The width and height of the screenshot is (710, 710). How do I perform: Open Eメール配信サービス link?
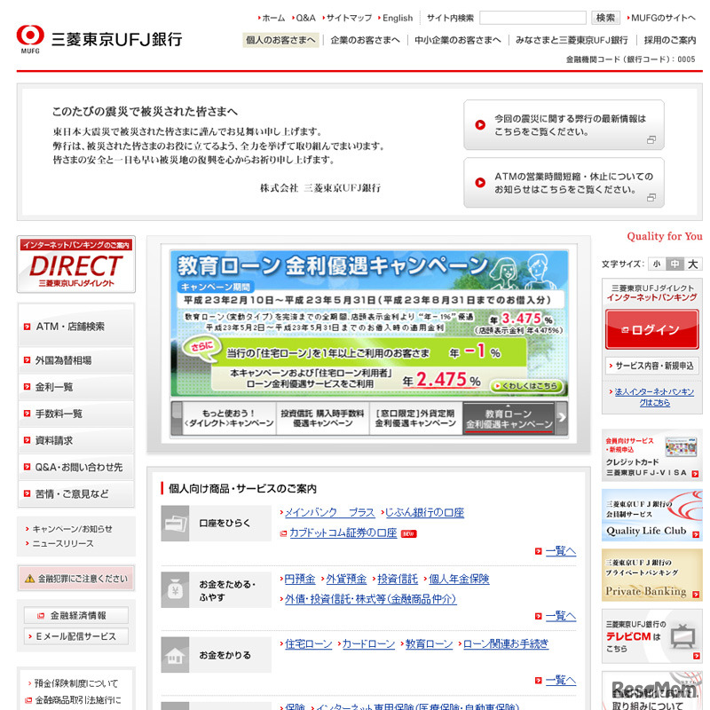(x=76, y=636)
